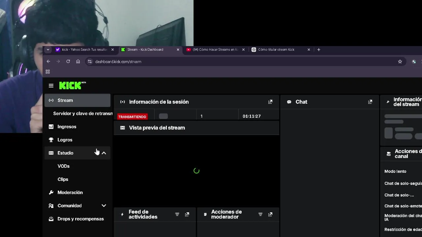Click the Información del stream pencil icon

[x=388, y=102]
